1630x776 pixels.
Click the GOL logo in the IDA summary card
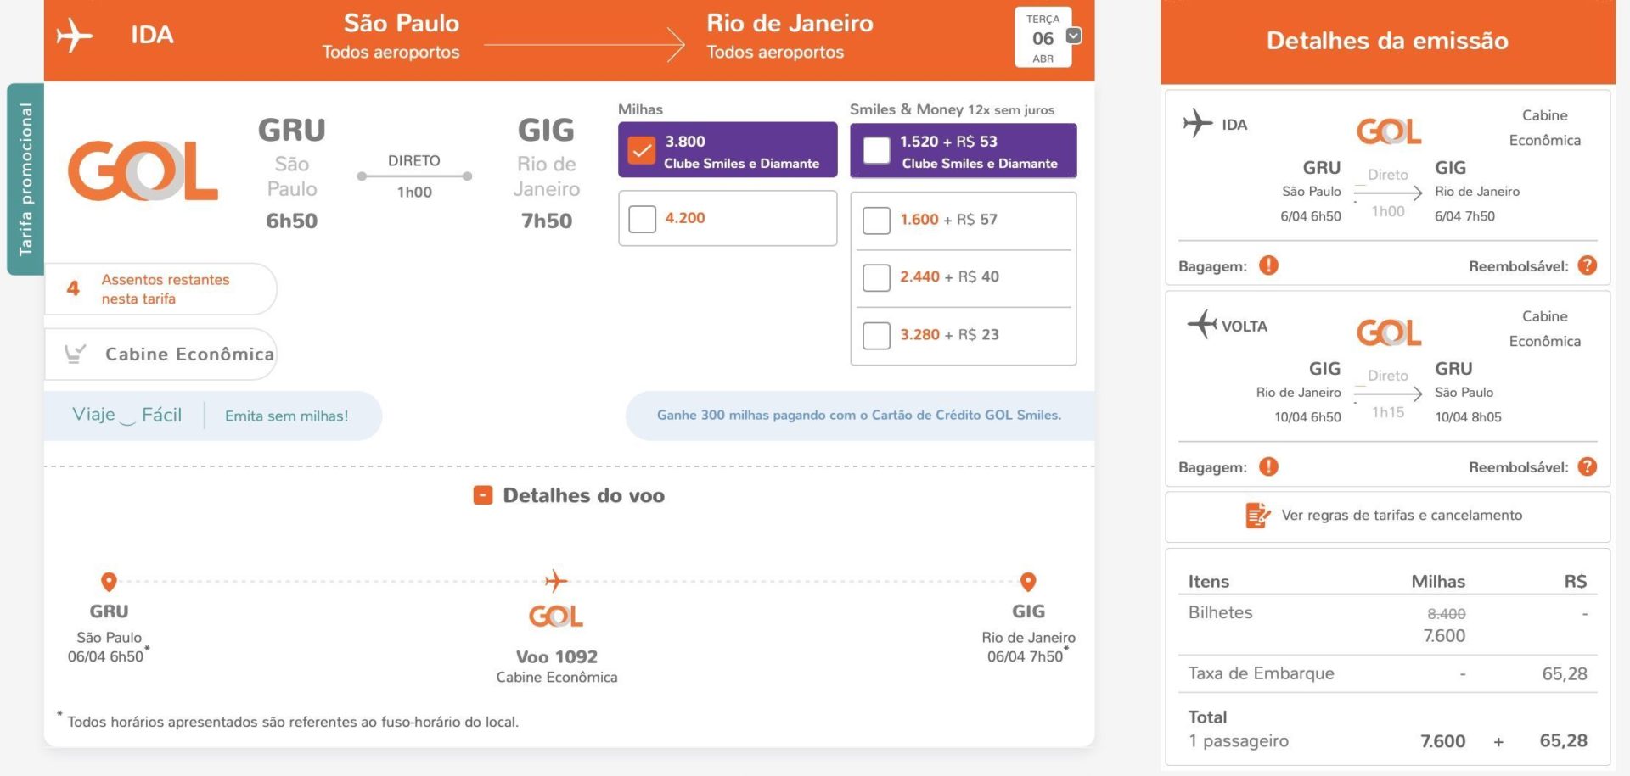(x=1389, y=131)
